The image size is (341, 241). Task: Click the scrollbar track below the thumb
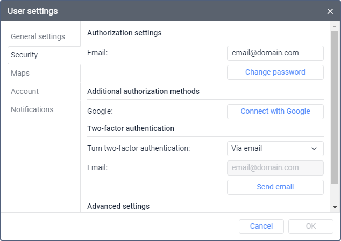click(x=335, y=193)
